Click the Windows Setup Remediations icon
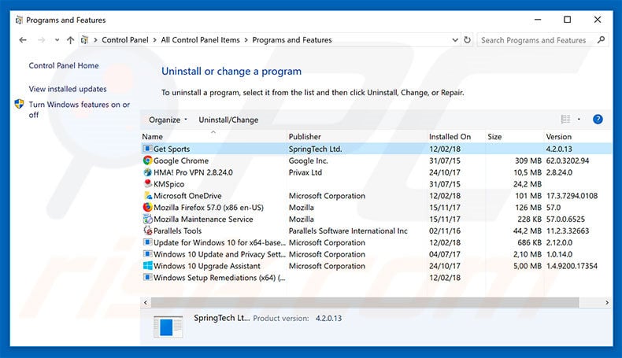 point(147,277)
